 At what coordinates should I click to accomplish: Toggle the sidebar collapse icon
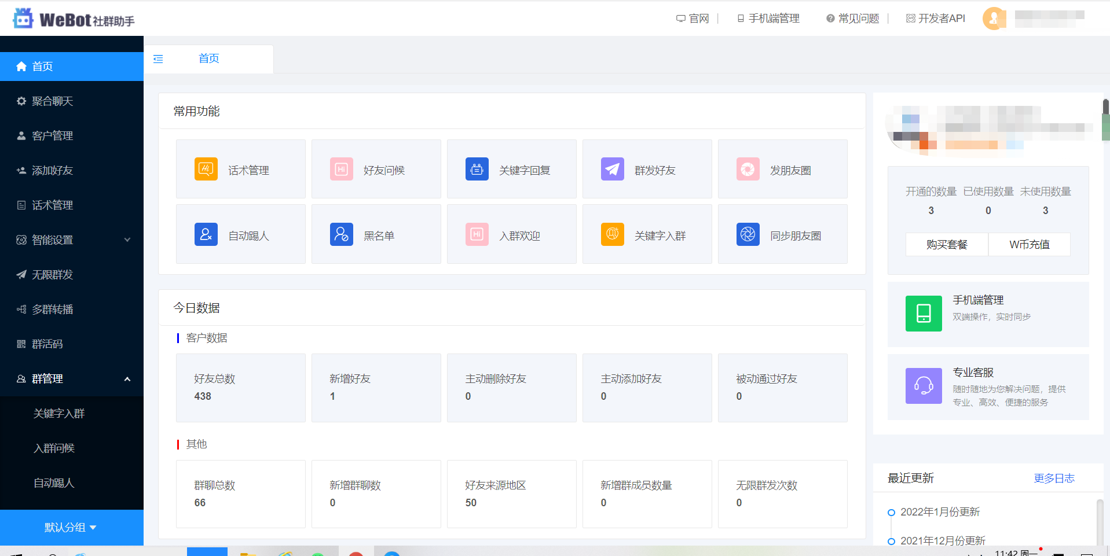[x=158, y=59]
